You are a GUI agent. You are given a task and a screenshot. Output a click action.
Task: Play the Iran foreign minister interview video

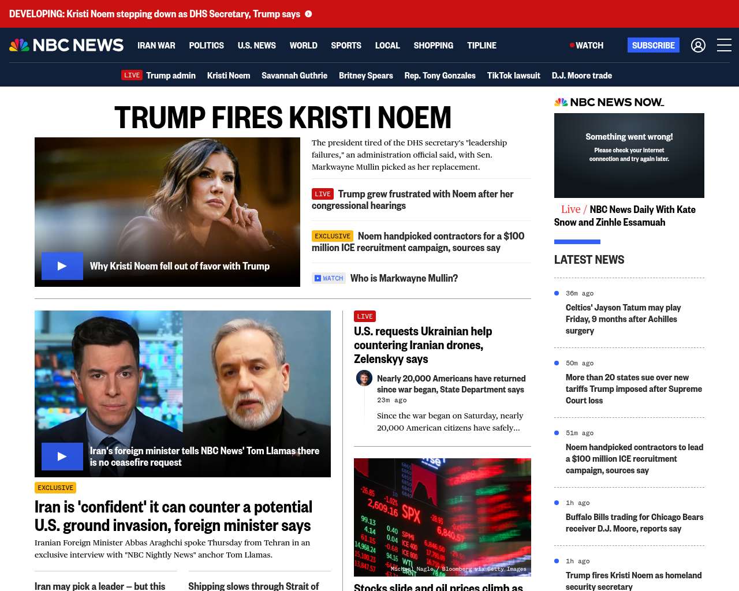[62, 457]
